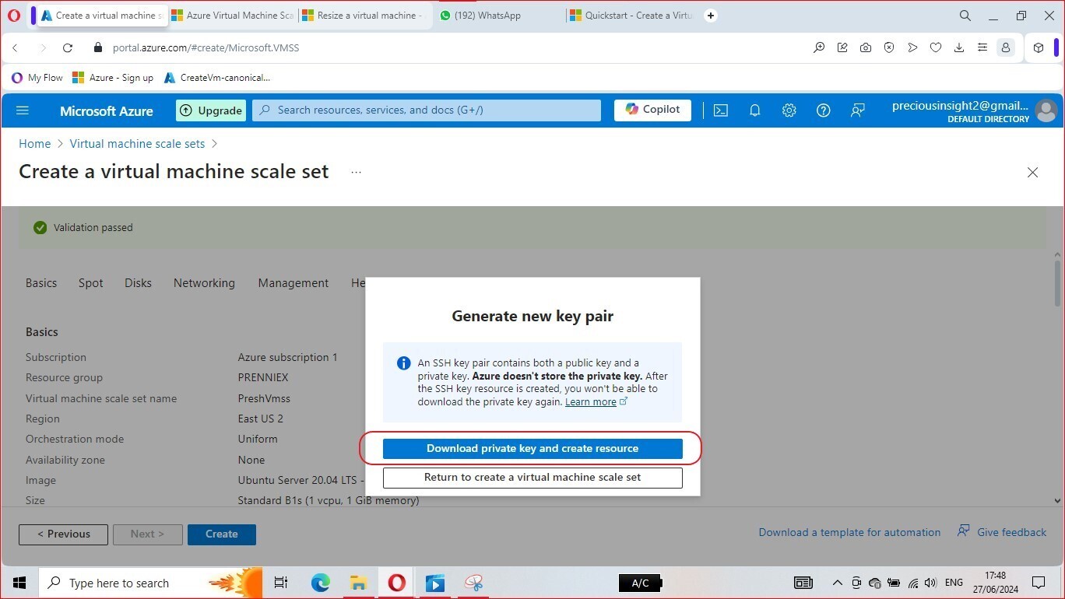Screen dimensions: 1065x599
Task: Open the Opera downloads icon
Action: pos(959,47)
